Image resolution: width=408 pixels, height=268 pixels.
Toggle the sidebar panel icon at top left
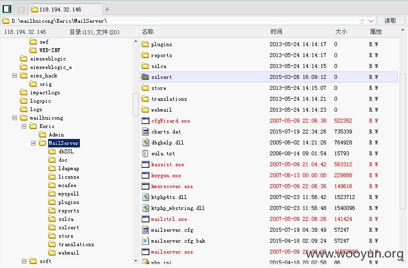[x=7, y=9]
